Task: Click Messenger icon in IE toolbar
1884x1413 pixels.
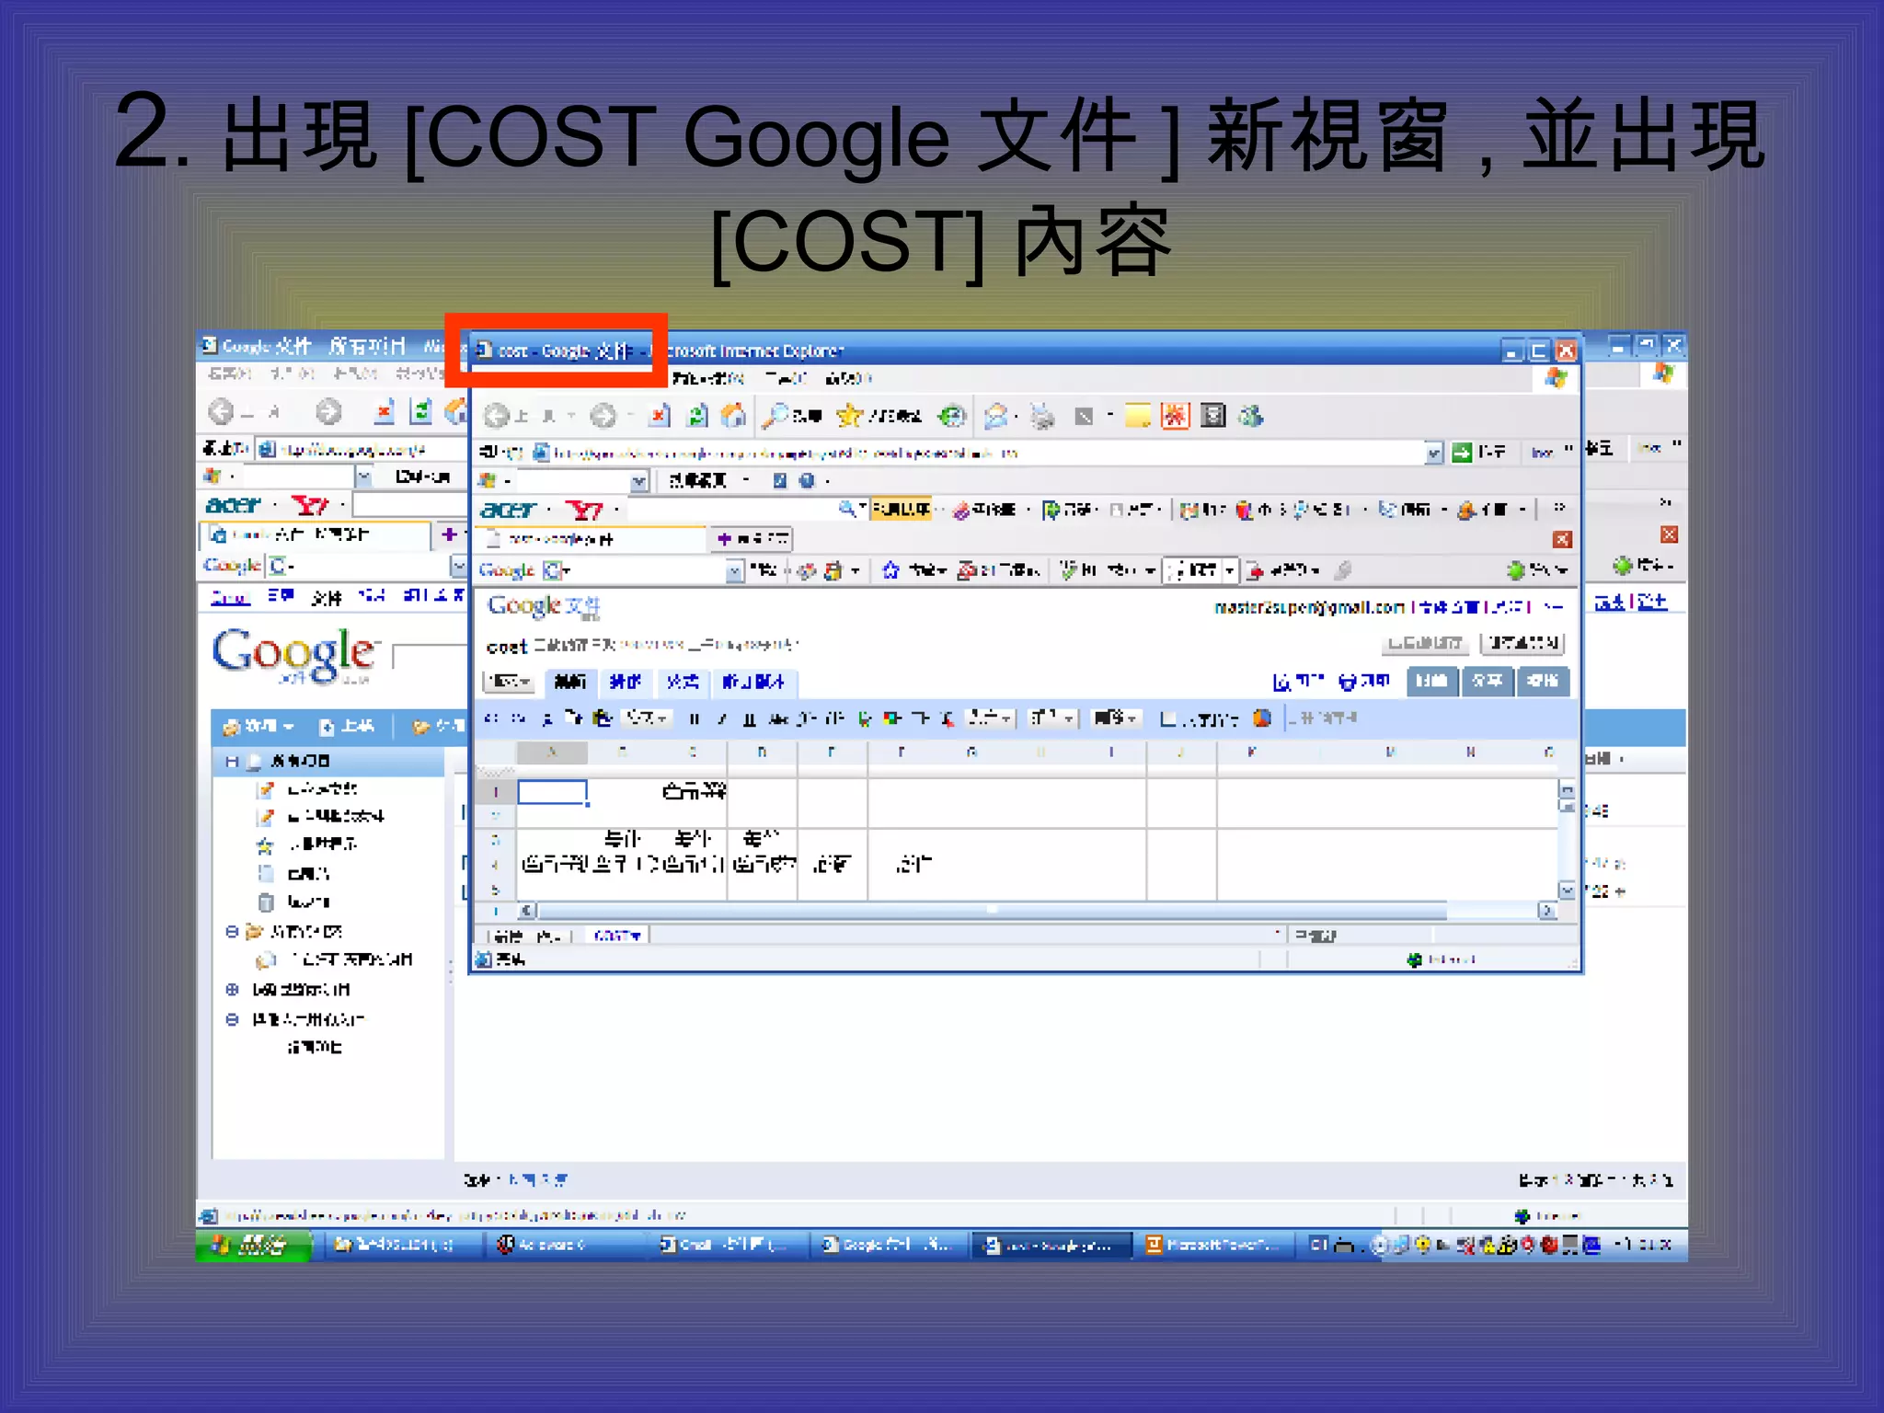Action: pos(1250,416)
